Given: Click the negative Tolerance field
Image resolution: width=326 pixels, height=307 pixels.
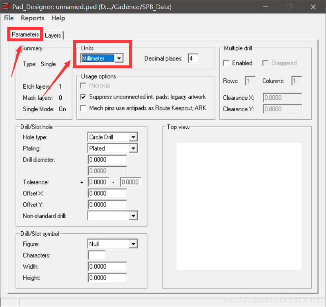Looking at the screenshot, I should pyautogui.click(x=131, y=182).
